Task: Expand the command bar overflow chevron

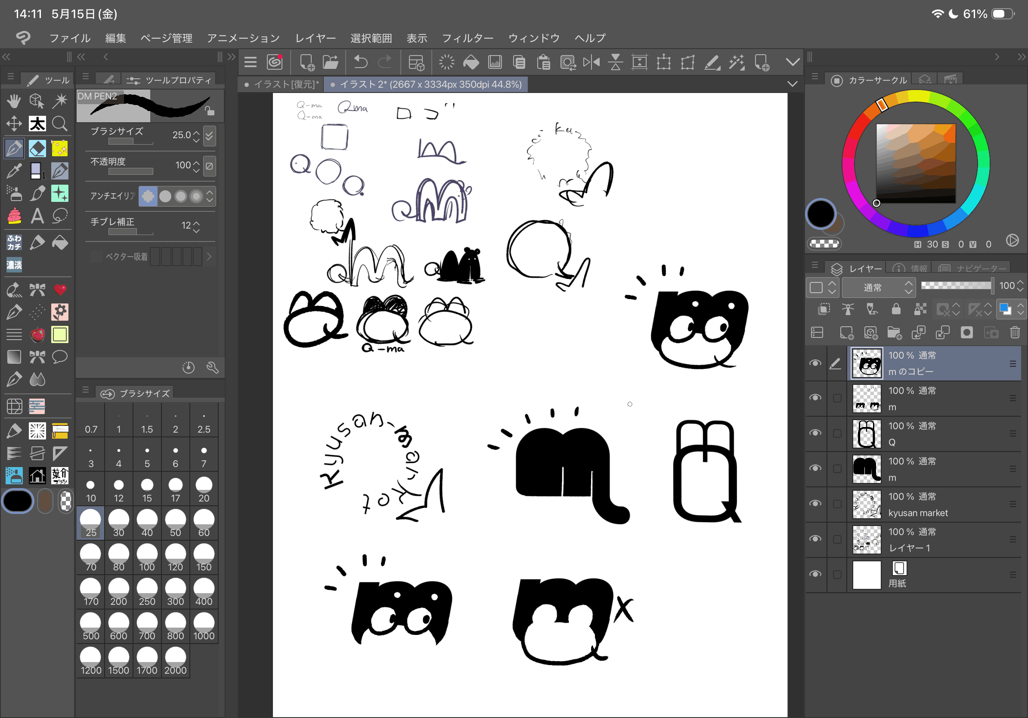Action: pos(793,62)
